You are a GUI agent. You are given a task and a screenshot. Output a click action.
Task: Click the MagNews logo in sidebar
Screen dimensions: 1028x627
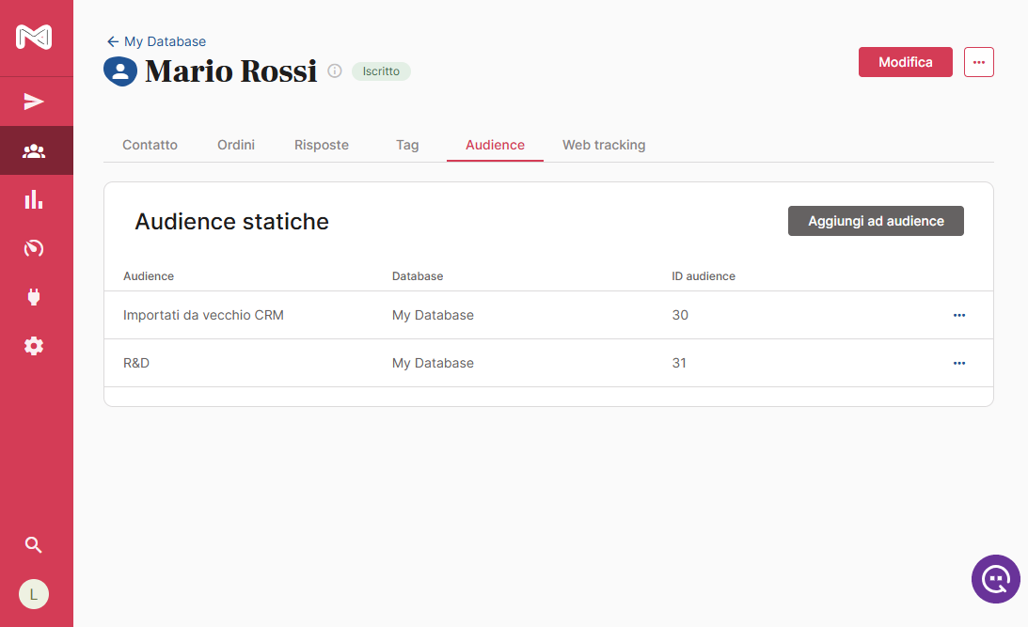(34, 38)
